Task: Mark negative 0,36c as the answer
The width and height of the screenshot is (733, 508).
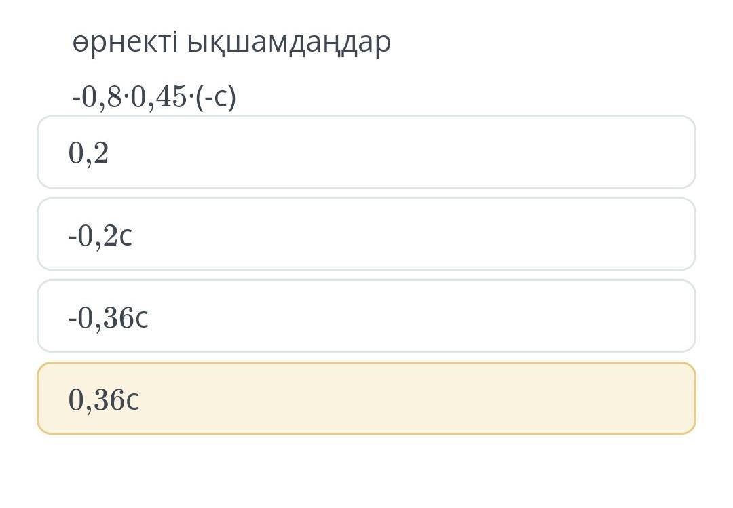Action: [366, 317]
